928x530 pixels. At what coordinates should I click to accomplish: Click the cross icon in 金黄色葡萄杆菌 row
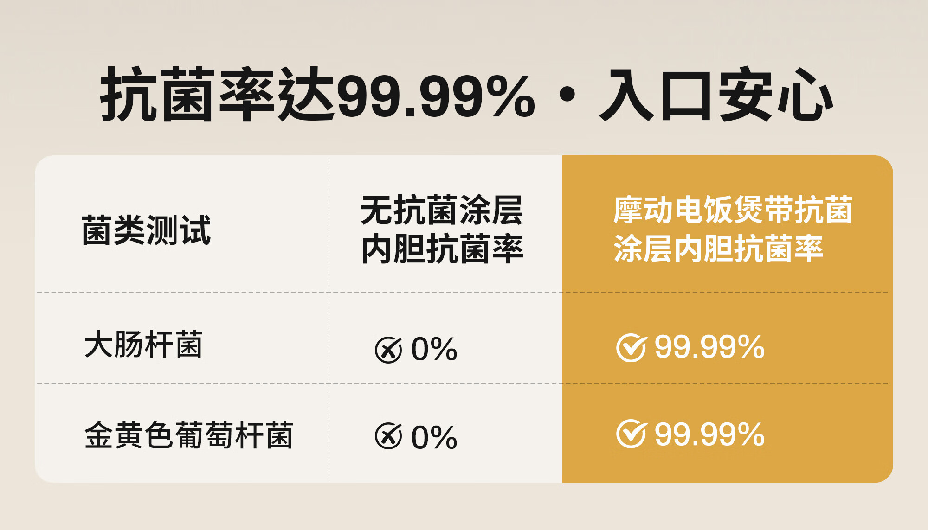388,436
